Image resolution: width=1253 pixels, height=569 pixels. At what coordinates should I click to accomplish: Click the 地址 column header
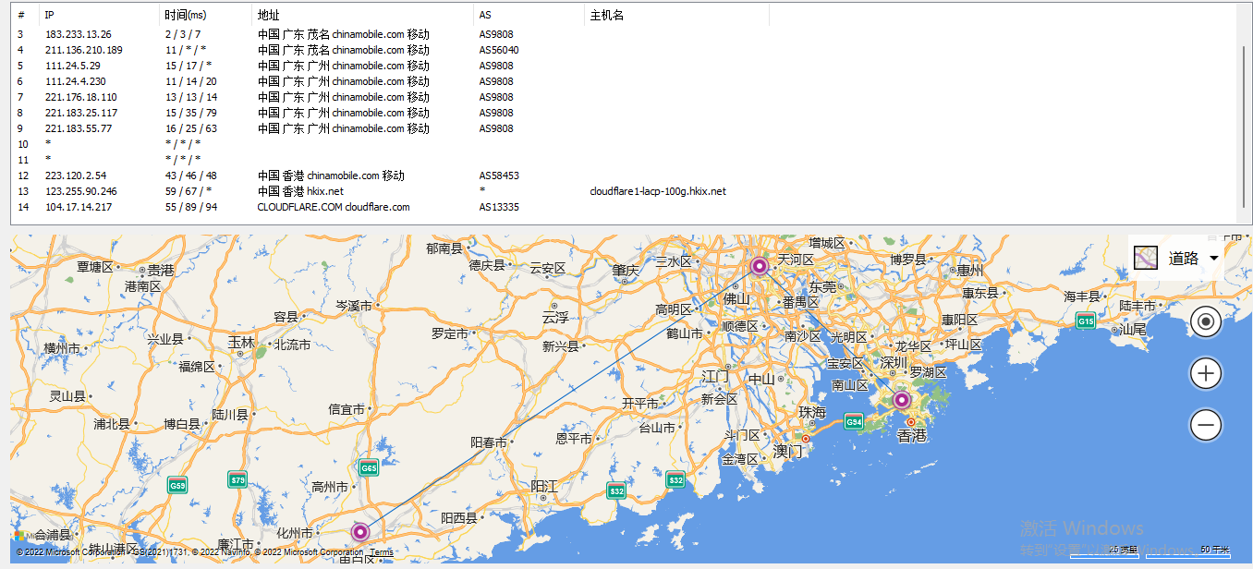click(x=362, y=16)
